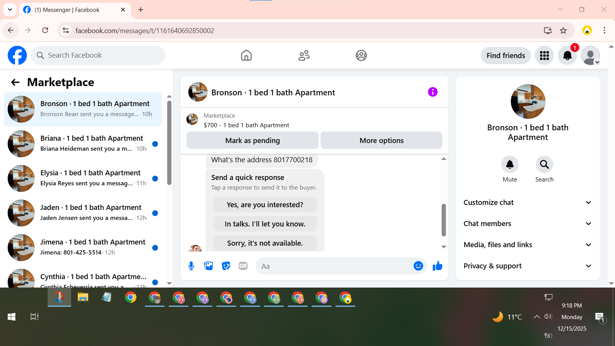Click the volume icon in system tray

[x=548, y=317]
